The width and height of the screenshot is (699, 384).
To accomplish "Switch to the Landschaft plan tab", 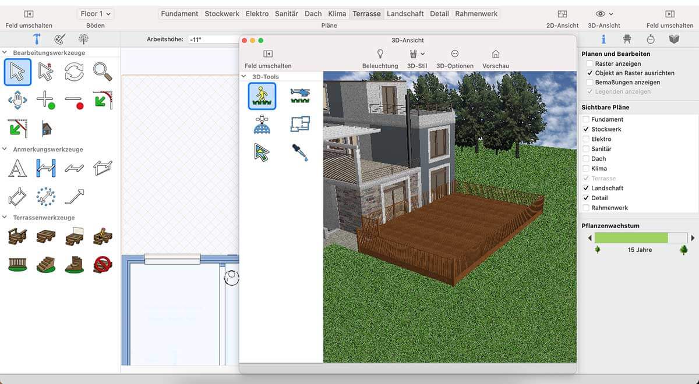I will pyautogui.click(x=406, y=14).
